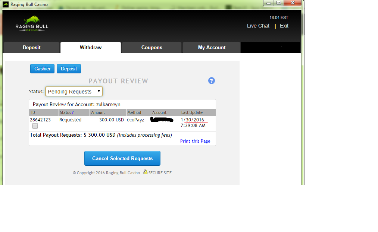
Task: Click the Method column header
Action: 138,112
